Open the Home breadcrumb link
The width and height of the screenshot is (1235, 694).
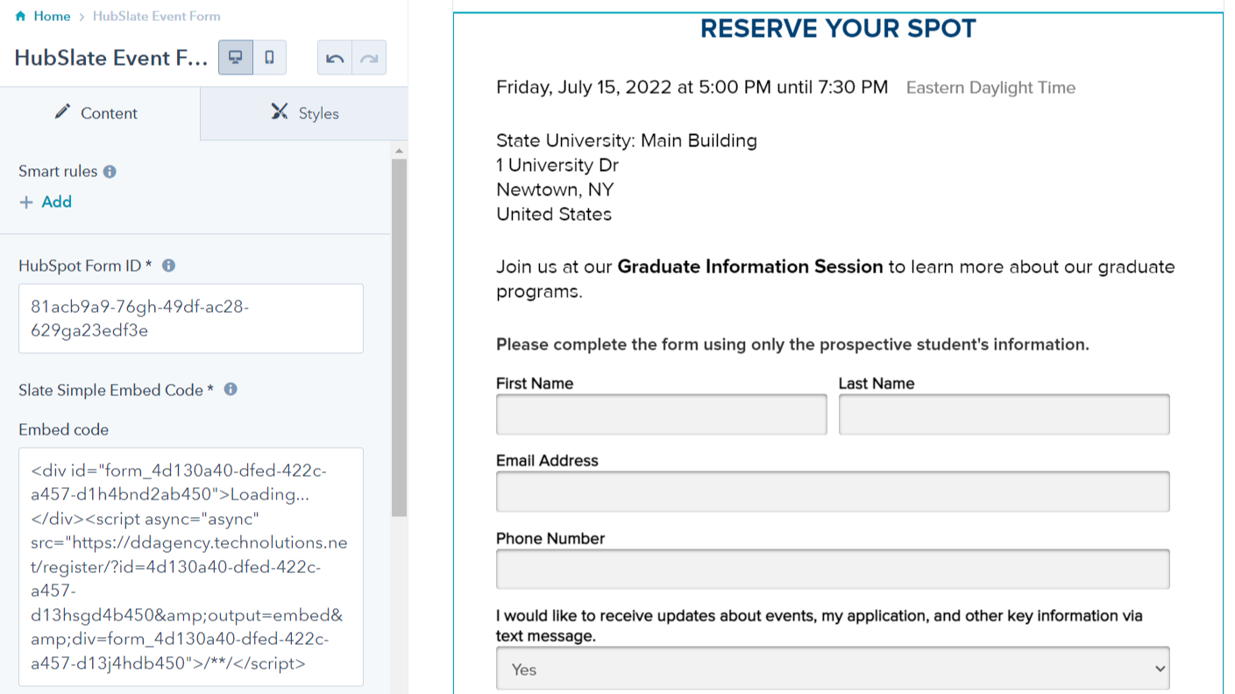tap(52, 16)
